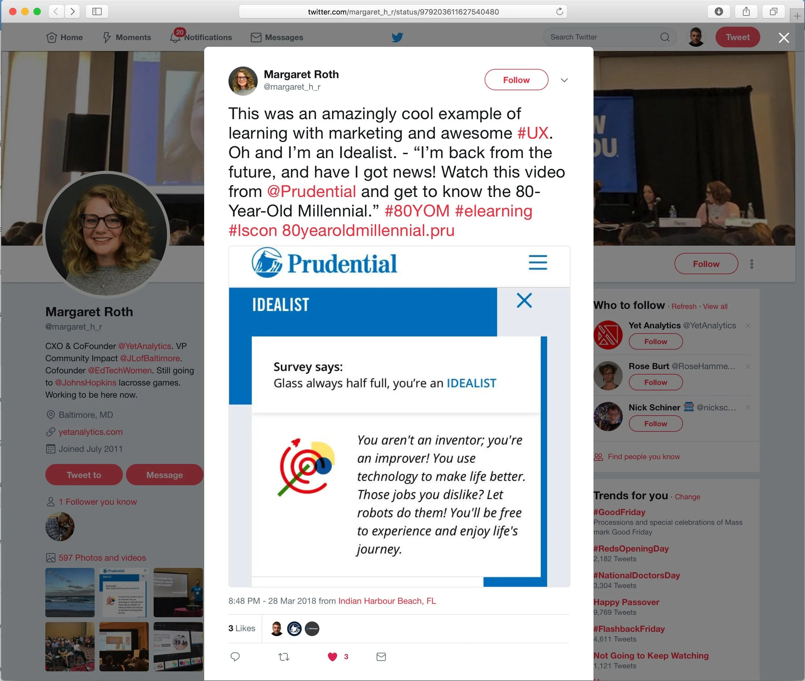Open #80YOM hashtag link

coord(417,211)
